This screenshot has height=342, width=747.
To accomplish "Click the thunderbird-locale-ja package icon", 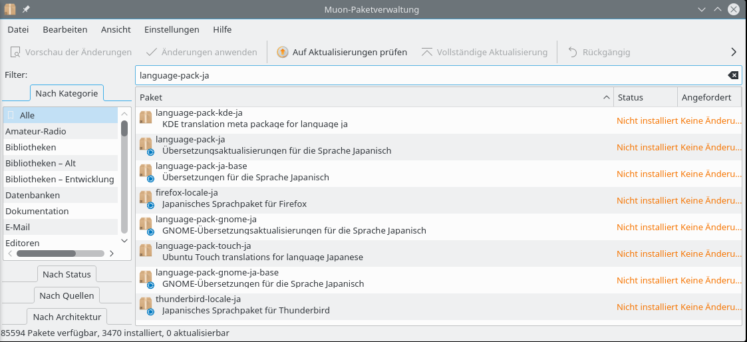I will tap(146, 304).
